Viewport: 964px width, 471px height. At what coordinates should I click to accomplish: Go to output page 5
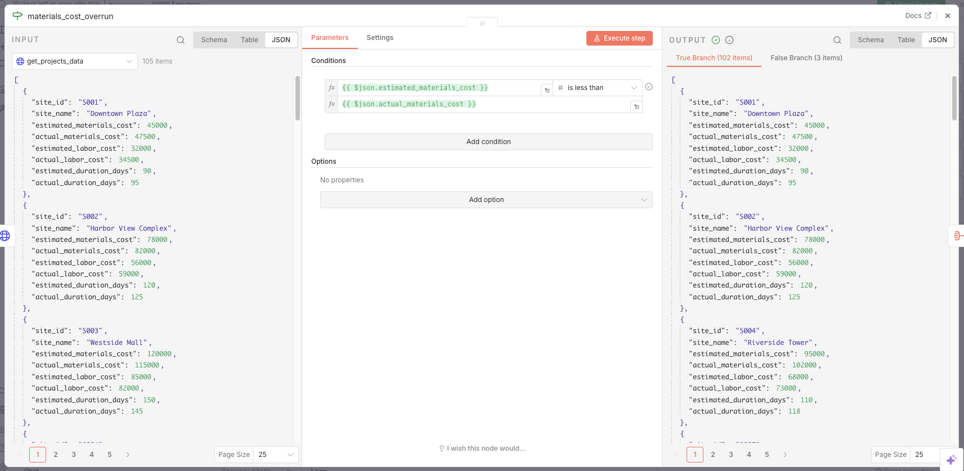tap(767, 455)
